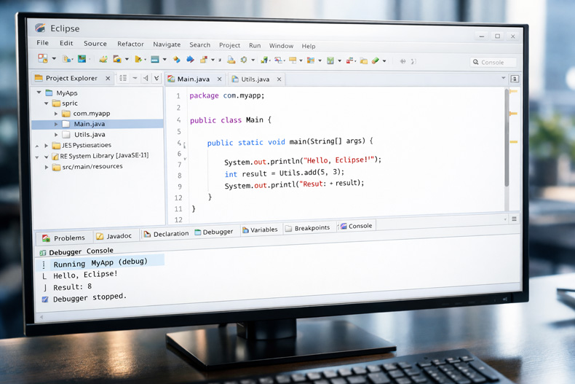Viewport: 575px width, 384px height.
Task: Click the editor vertical scrollbar
Action: coord(507,146)
